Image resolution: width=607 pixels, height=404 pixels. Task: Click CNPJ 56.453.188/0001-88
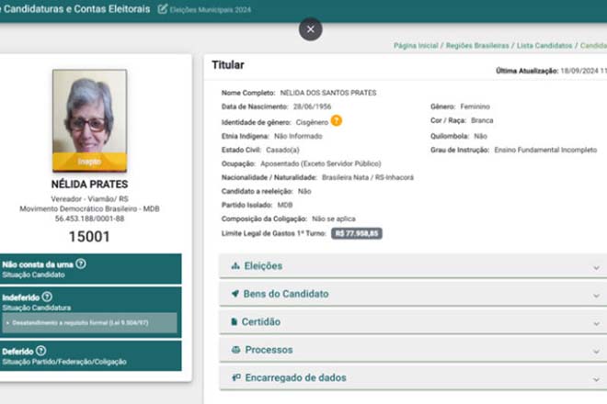(89, 219)
